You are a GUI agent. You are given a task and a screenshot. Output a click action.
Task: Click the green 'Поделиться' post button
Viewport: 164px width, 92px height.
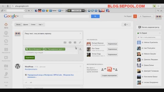30,57
